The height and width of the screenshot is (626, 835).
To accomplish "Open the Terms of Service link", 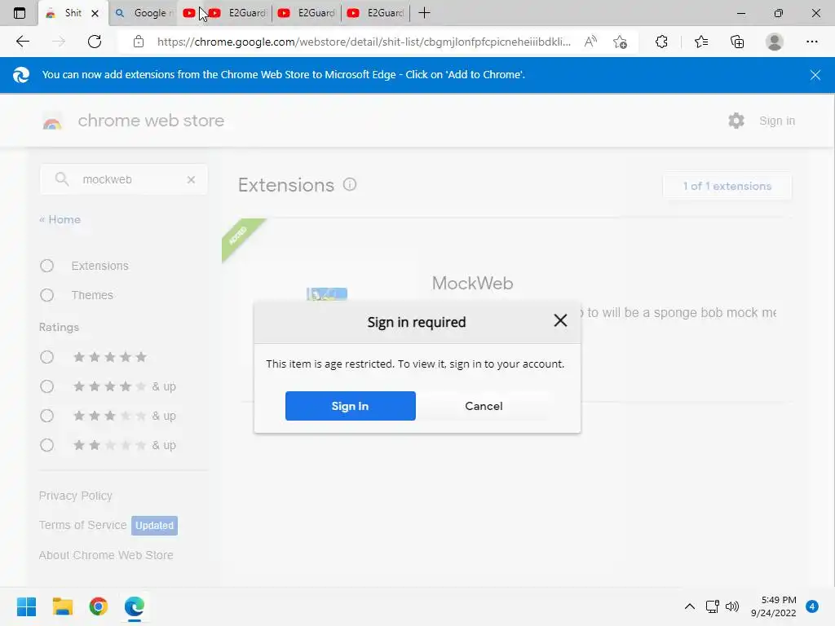I will point(82,526).
